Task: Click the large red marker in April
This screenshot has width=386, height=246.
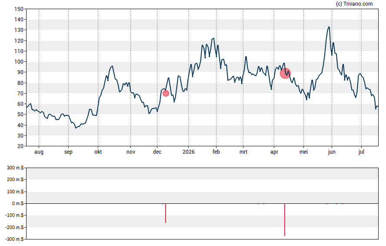Action: (x=285, y=74)
